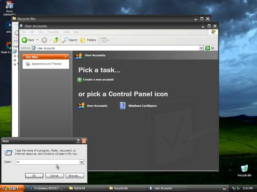
Task: Open the Favorites menu
Action: [x=53, y=32]
